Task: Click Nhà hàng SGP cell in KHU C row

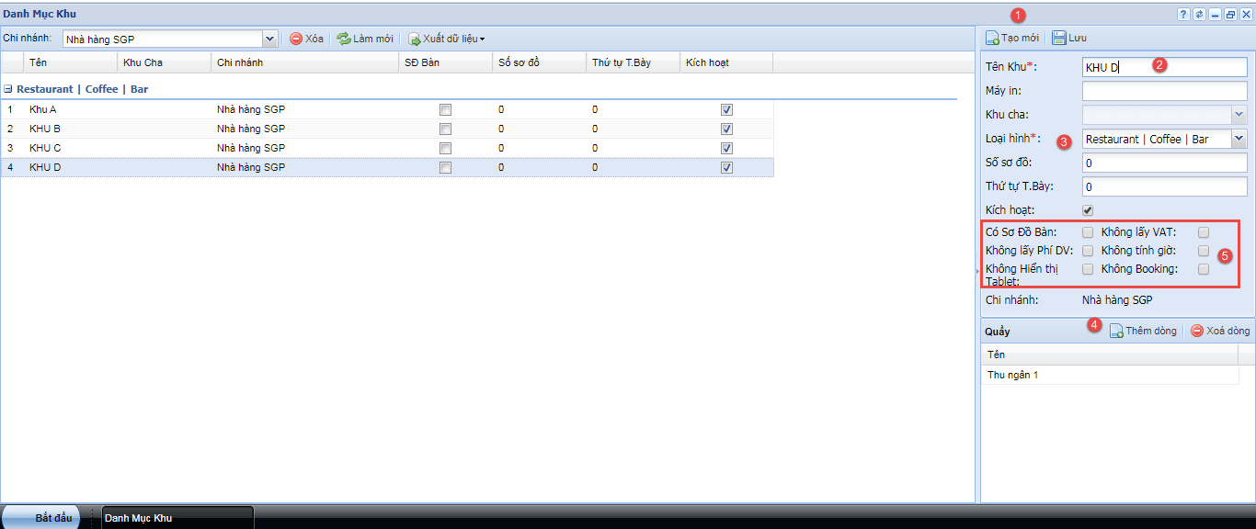Action: 251,148
